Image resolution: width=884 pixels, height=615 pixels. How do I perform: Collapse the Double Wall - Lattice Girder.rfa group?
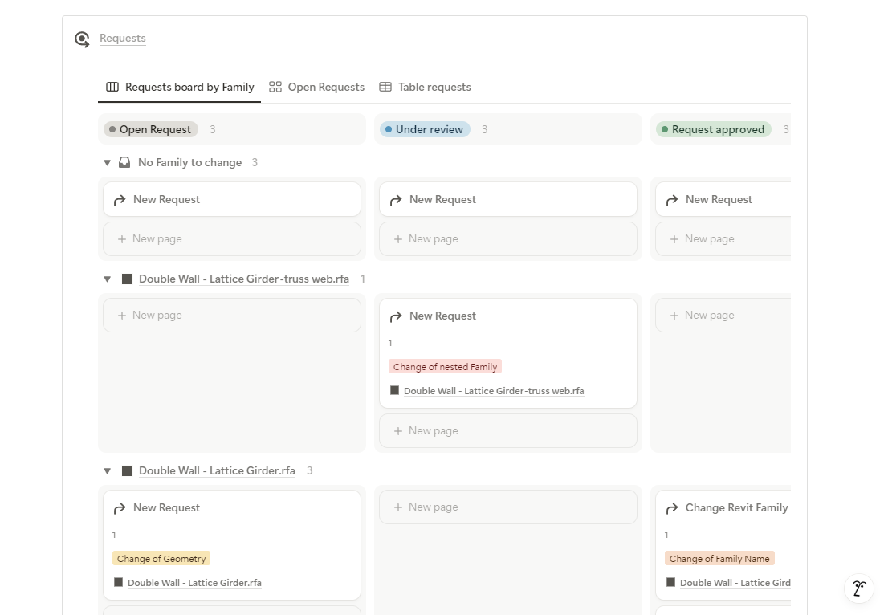point(108,471)
